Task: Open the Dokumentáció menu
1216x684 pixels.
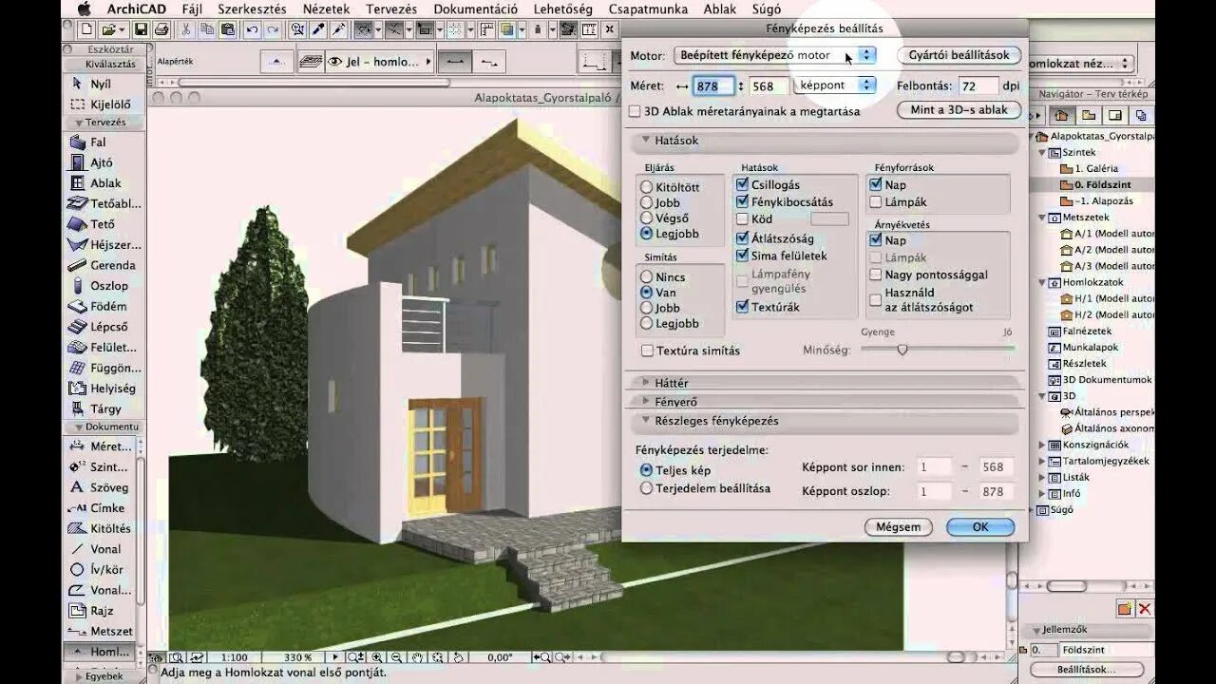Action: click(x=476, y=9)
